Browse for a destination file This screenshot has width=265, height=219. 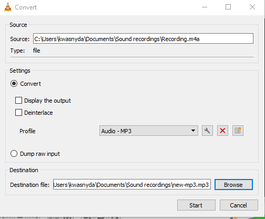[233, 185]
